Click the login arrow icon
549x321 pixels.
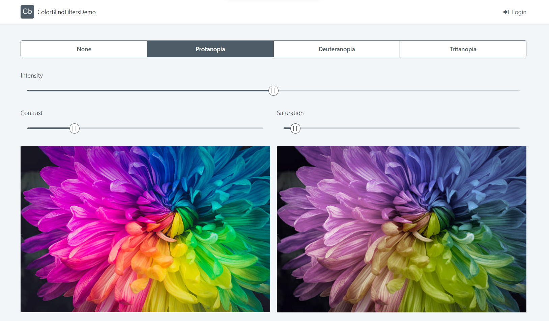tap(506, 12)
